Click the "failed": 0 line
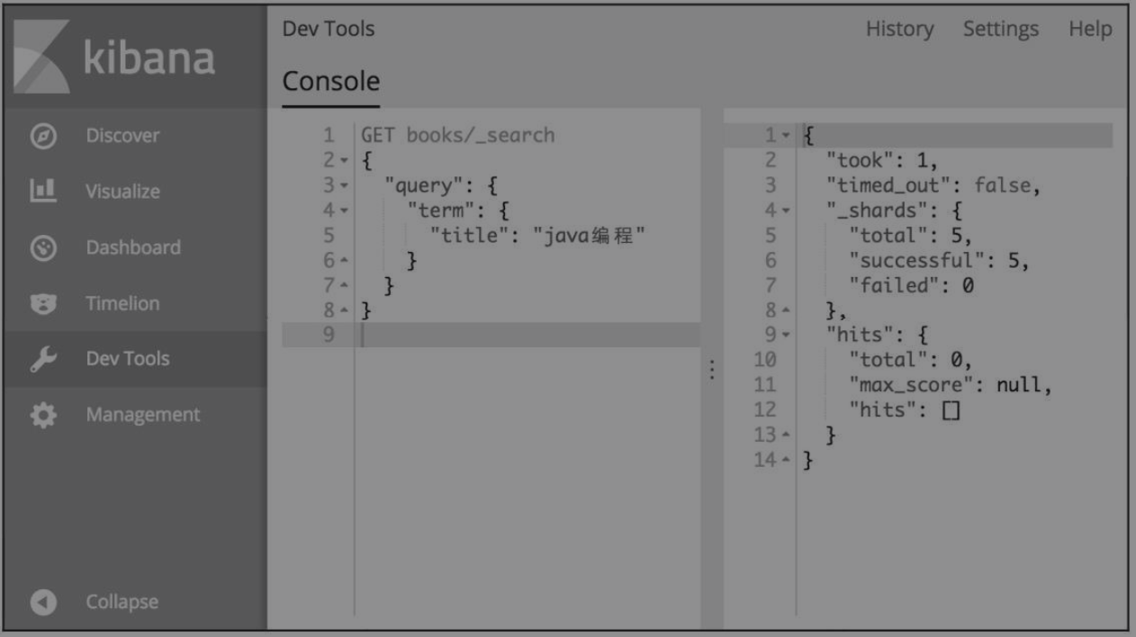 (911, 286)
